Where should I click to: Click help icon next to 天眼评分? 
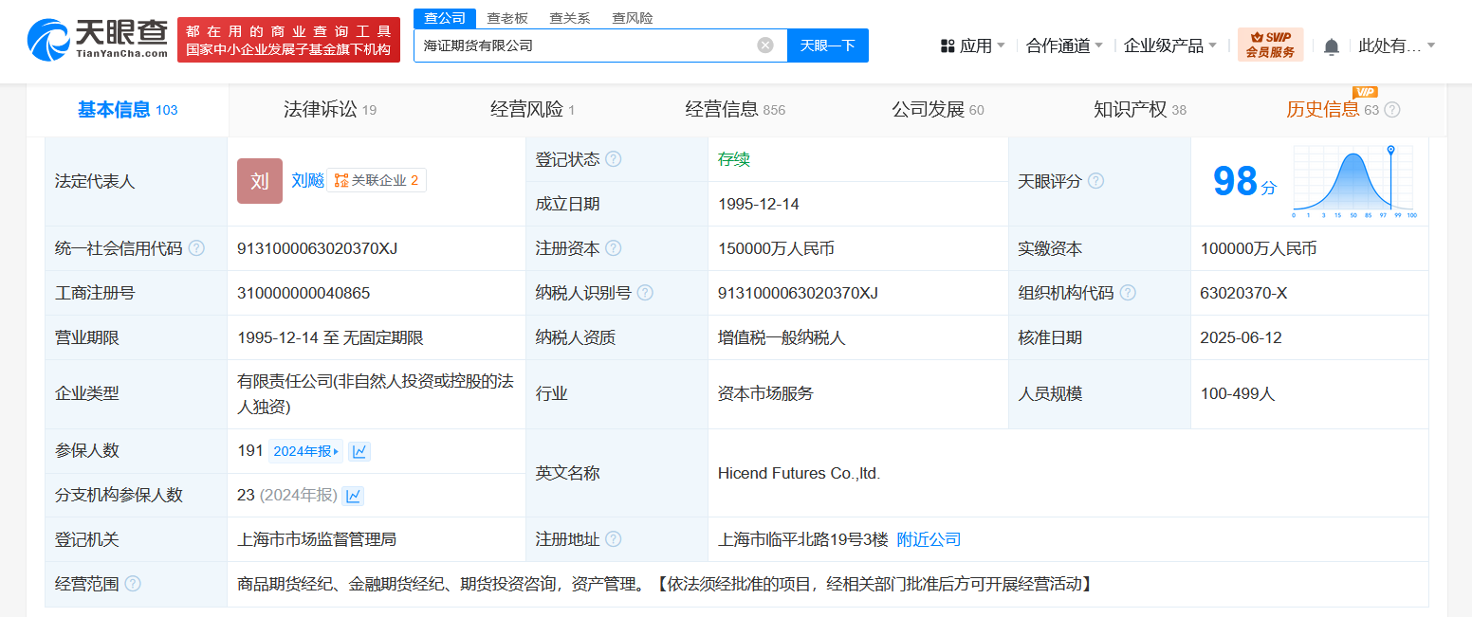point(1095,181)
